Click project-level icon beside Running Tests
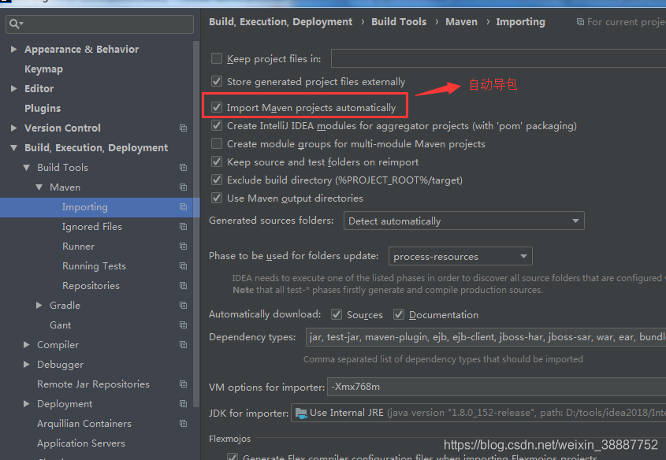The height and width of the screenshot is (460, 666). [183, 266]
